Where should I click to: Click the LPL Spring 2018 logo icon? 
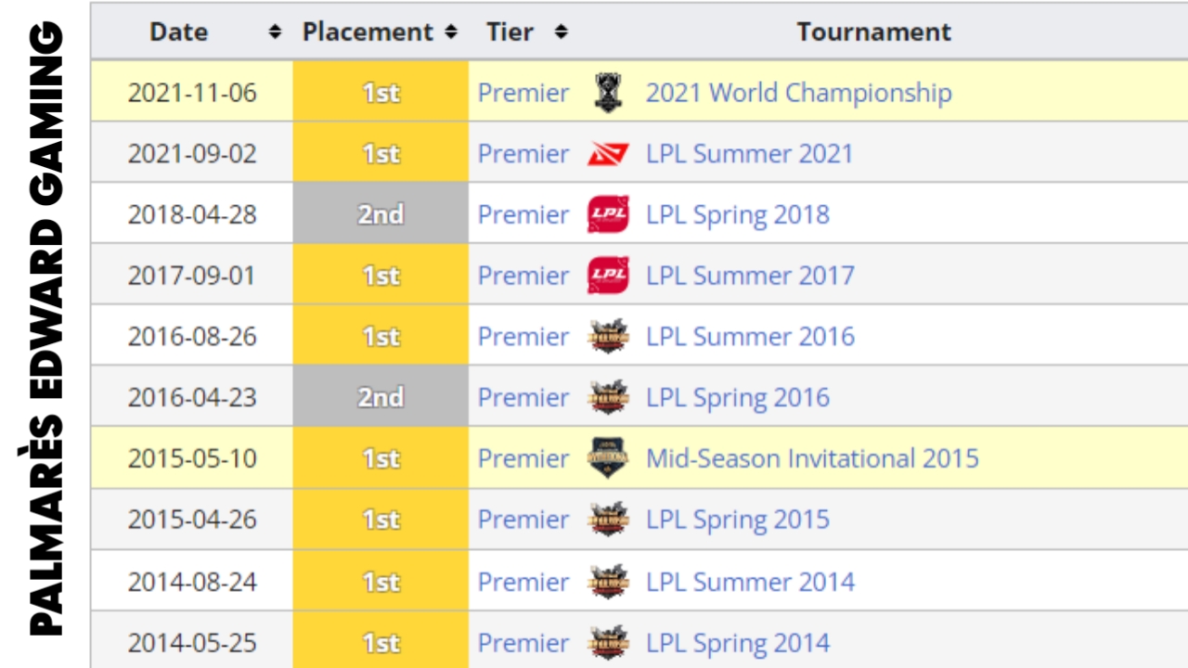(x=608, y=214)
